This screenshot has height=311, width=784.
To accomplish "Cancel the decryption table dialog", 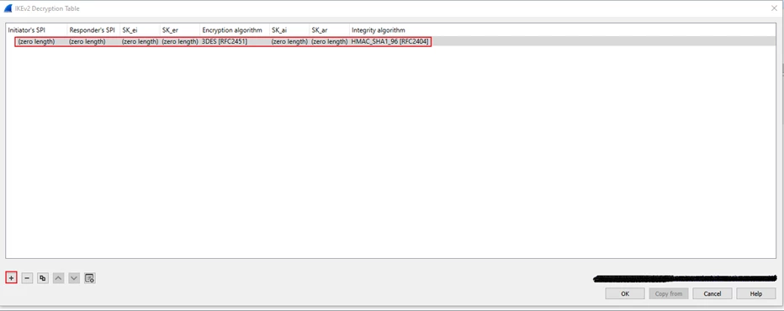I will (712, 293).
